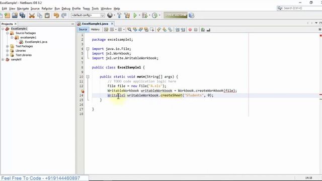Viewport: 322px width, 181px height.
Task: Open dropdown arrow beside Debug Project icon
Action: pyautogui.click(x=149, y=15)
